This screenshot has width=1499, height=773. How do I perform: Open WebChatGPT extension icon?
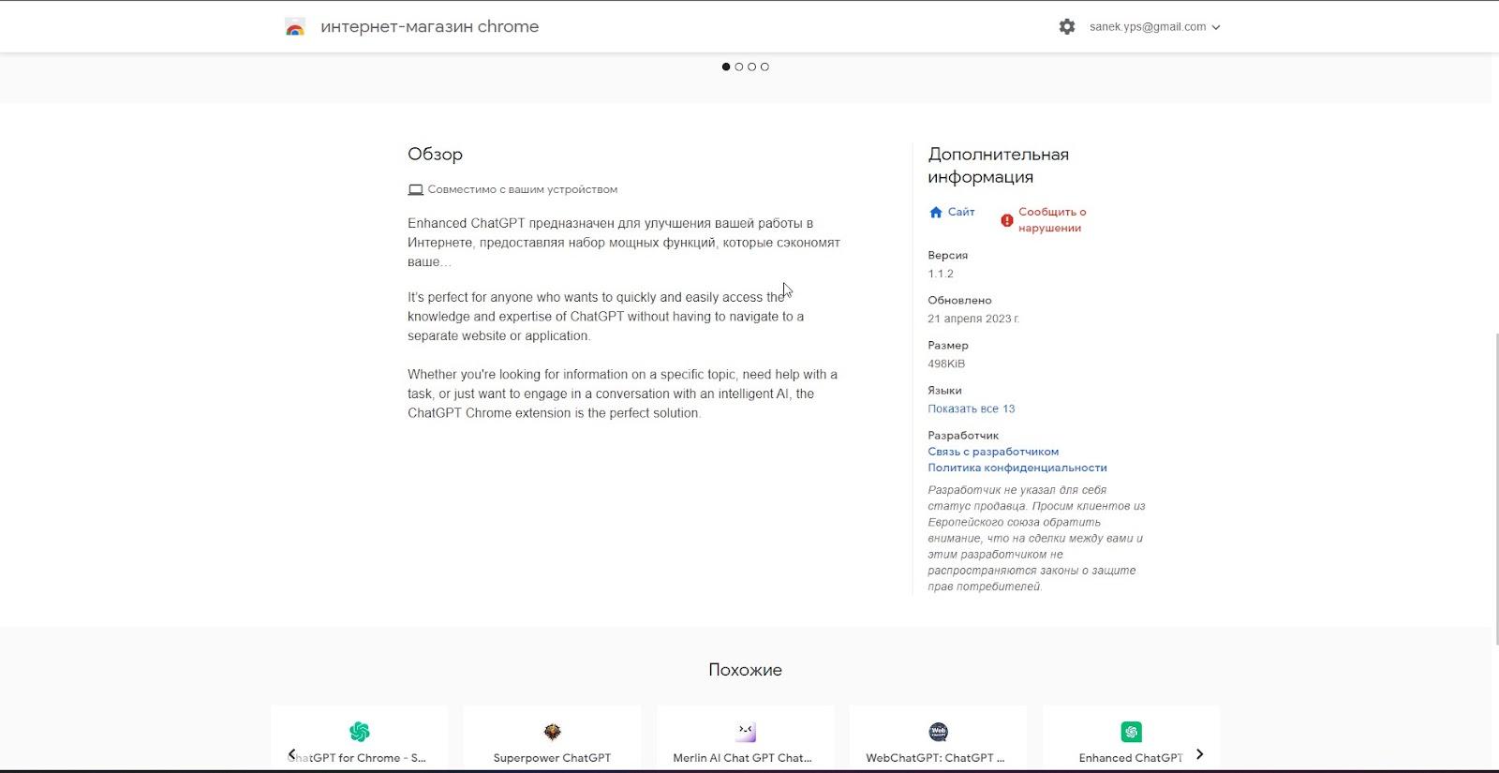(x=939, y=732)
